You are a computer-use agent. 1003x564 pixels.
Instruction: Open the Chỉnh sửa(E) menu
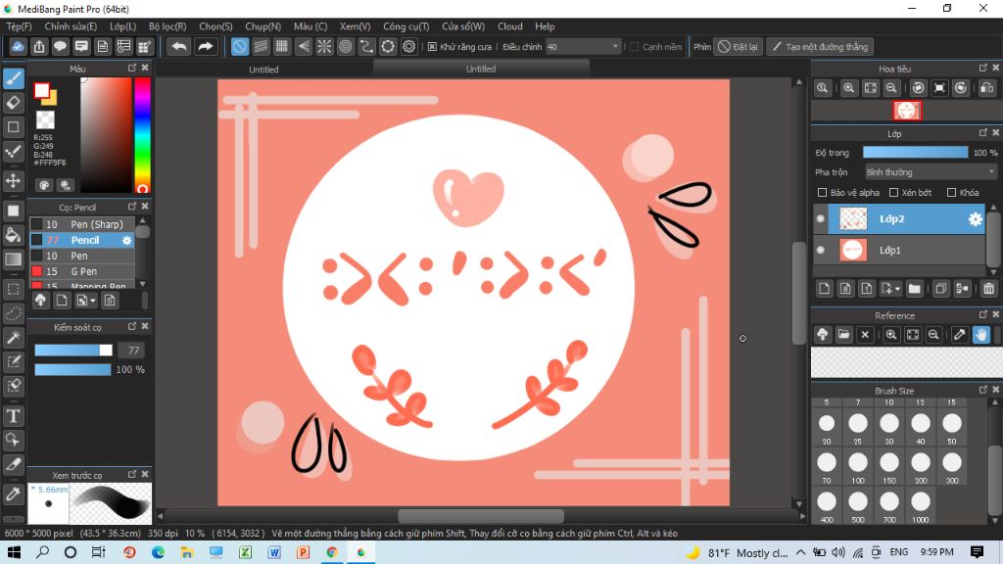71,26
